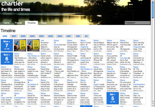Open the Sun 6 Jul '08 date tile
The width and height of the screenshot is (155, 107).
point(7,59)
